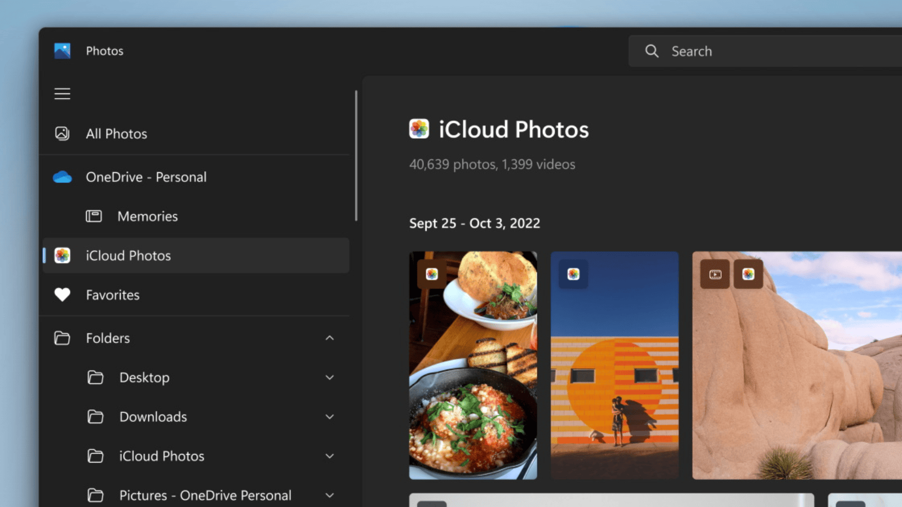This screenshot has width=902, height=507.
Task: Expand the iCloud Photos folder chevron
Action: coord(330,456)
